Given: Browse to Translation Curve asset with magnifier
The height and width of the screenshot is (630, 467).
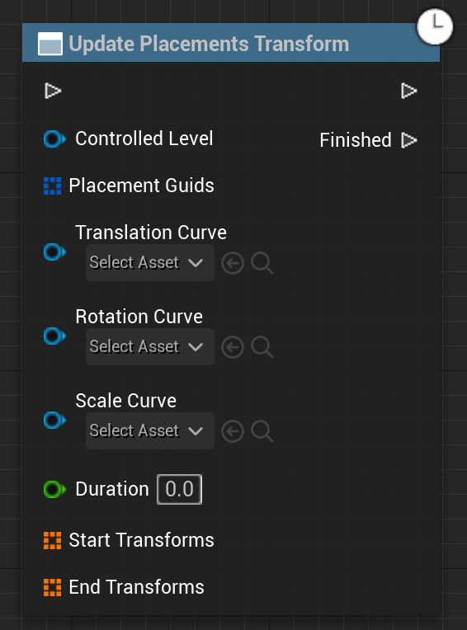Looking at the screenshot, I should pyautogui.click(x=262, y=263).
